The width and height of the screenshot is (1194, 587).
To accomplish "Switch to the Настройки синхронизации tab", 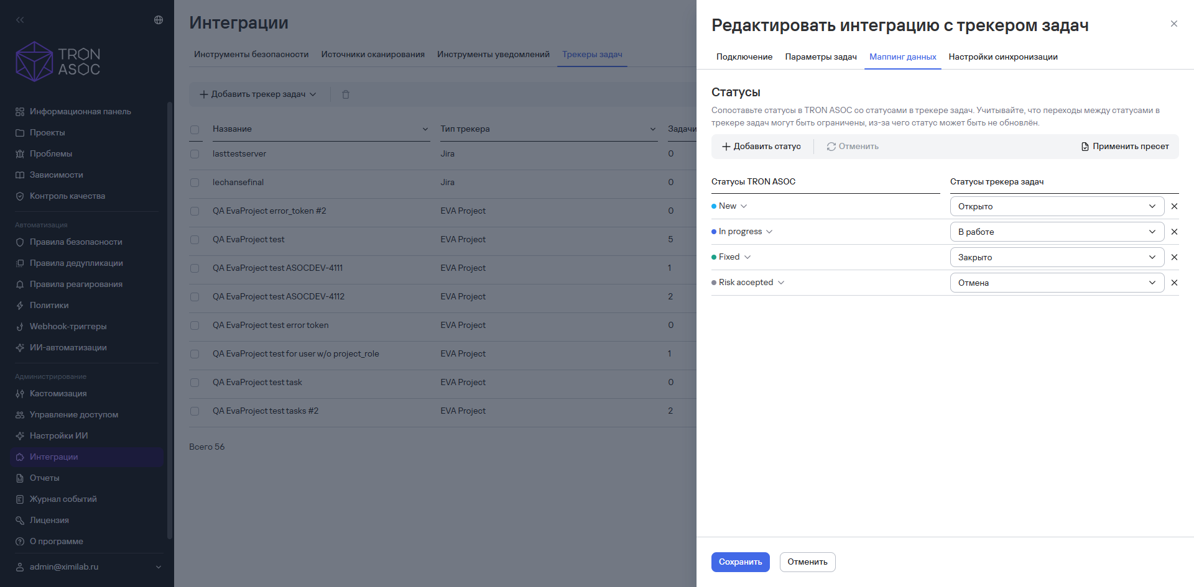I will pos(1003,57).
